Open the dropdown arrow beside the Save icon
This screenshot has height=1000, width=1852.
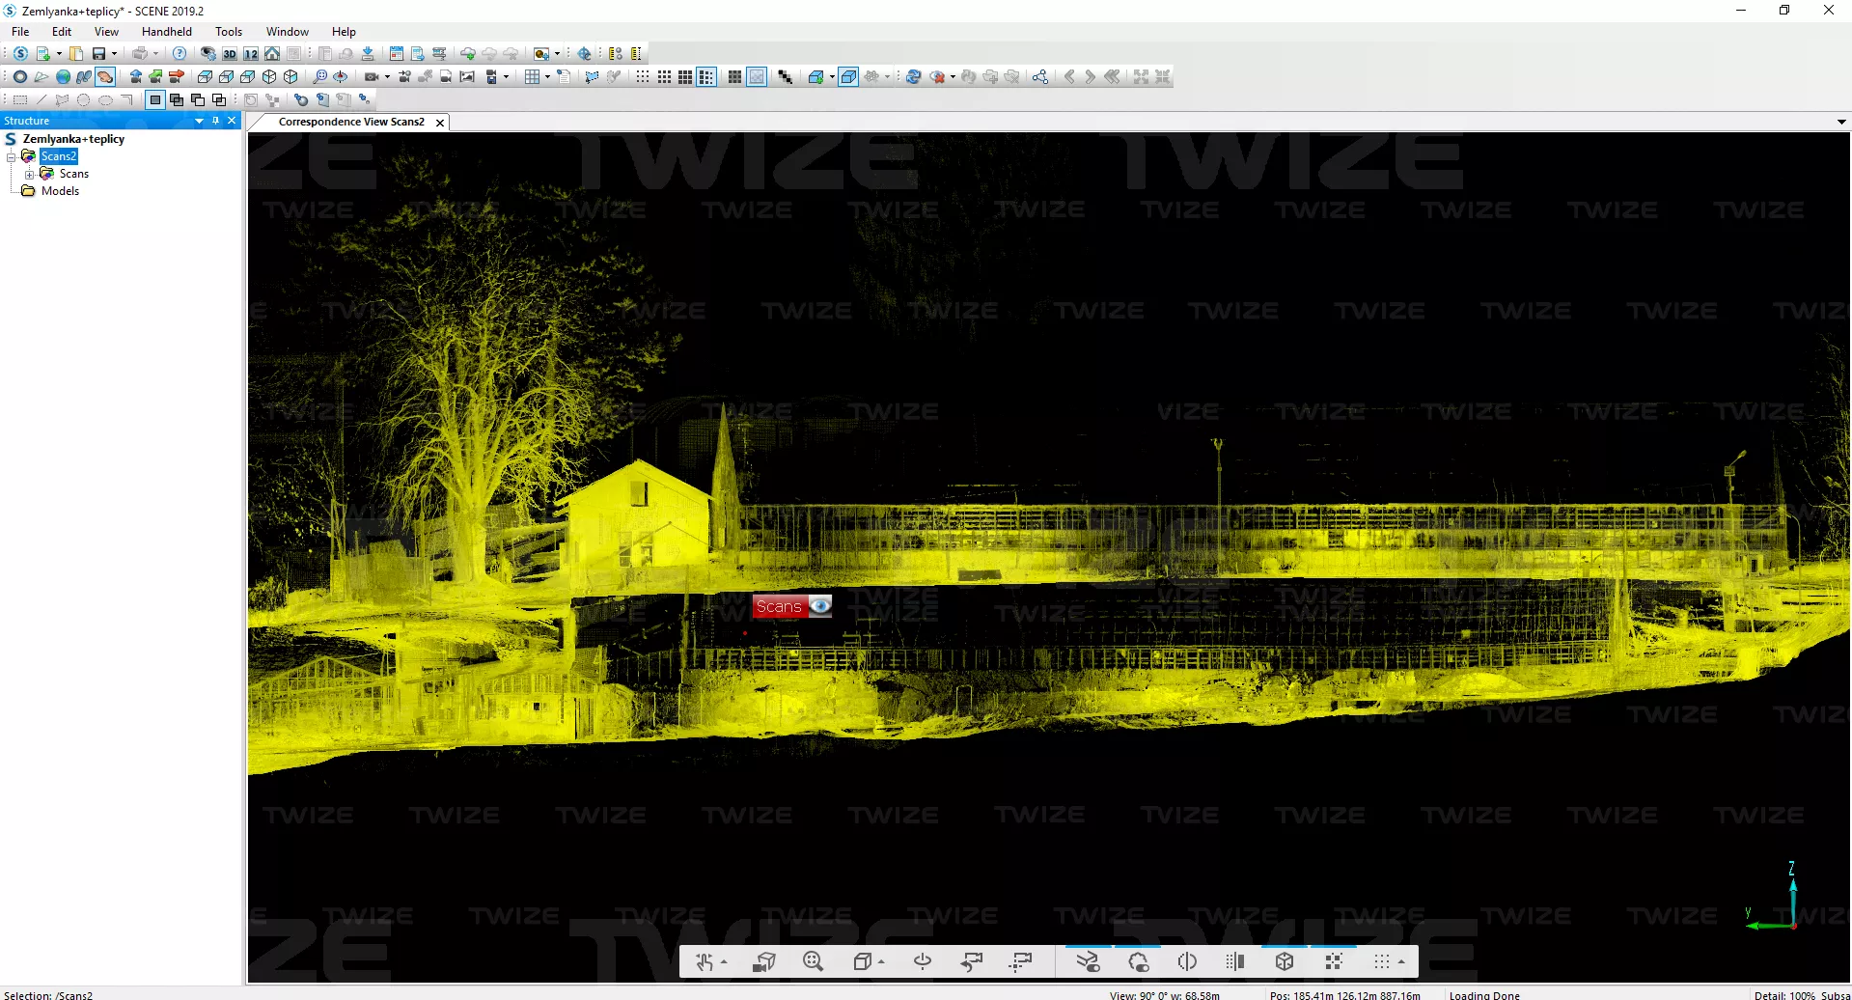[114, 54]
